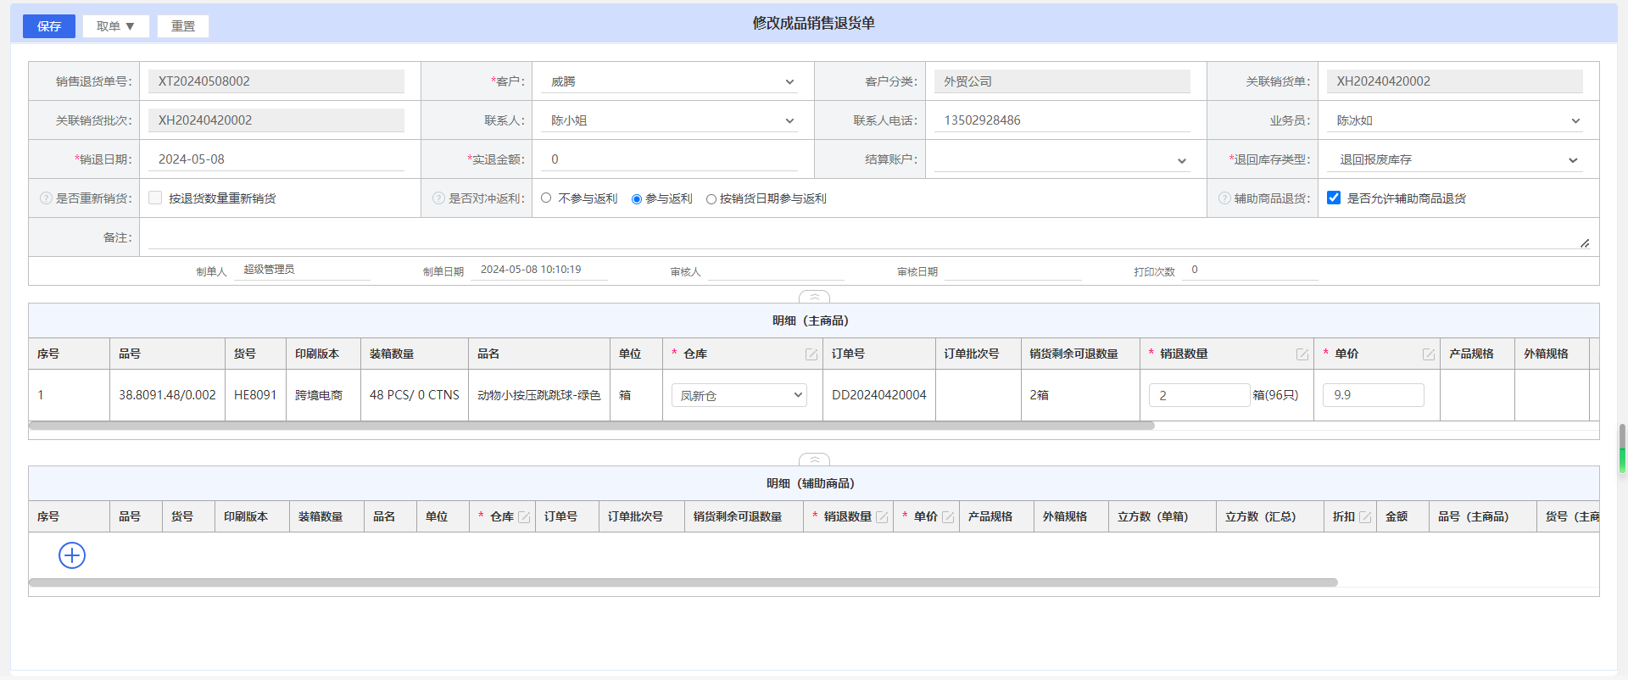The width and height of the screenshot is (1628, 680).
Task: Click the page vertical scrollbar thumb
Action: 1623,448
